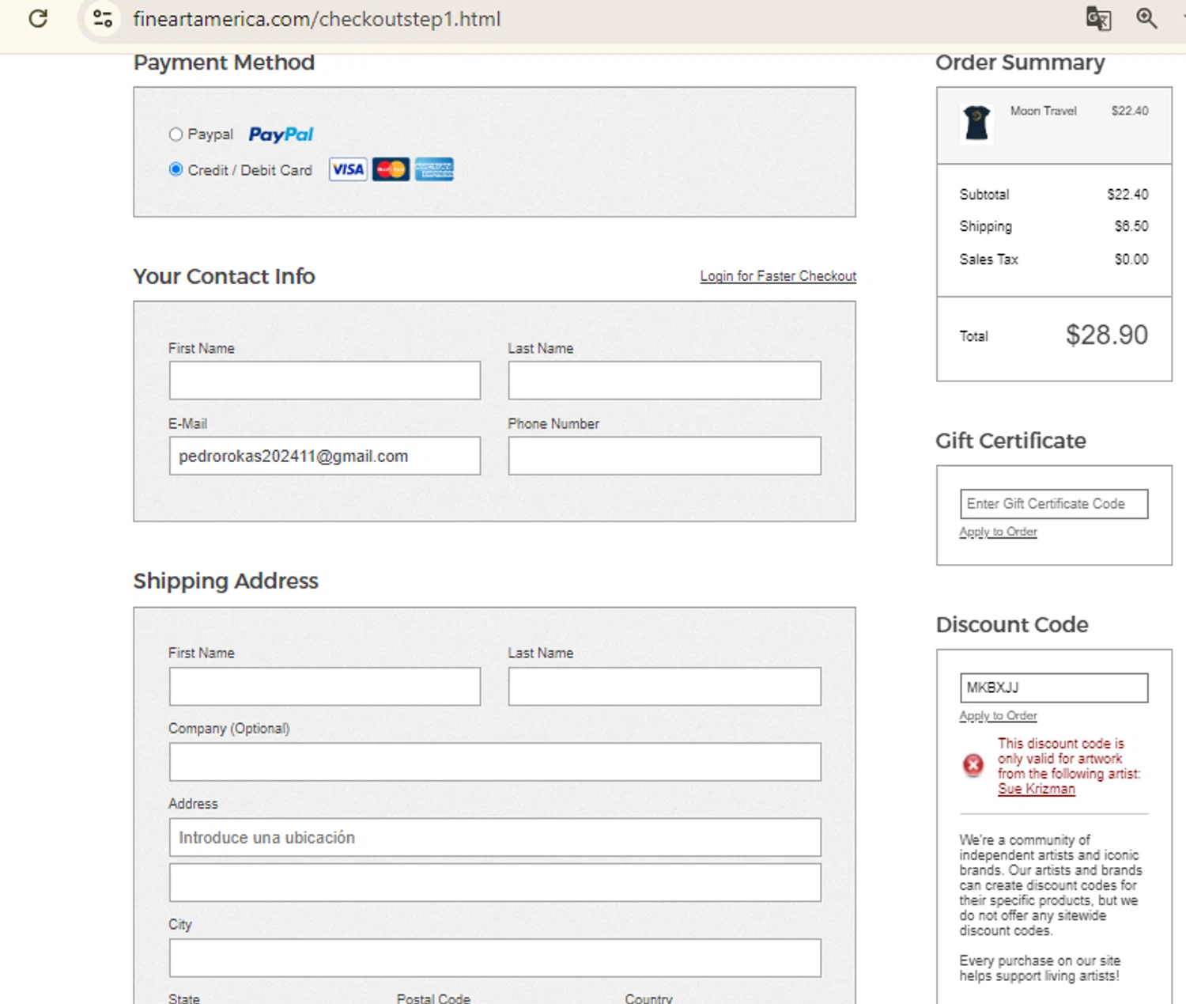Screen dimensions: 1186x1004
Task: Click the Mastercard icon
Action: (391, 169)
